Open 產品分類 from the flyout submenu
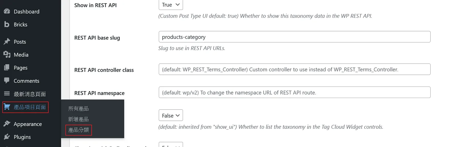The height and width of the screenshot is (147, 466). click(x=79, y=130)
